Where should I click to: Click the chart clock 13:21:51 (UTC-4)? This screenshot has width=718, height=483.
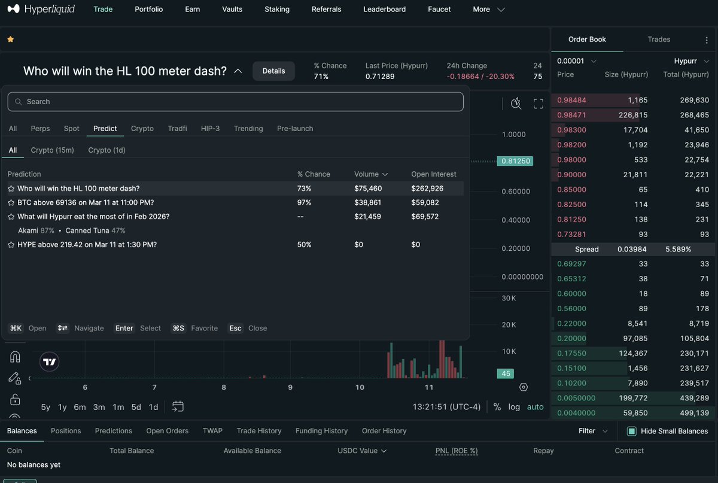446,407
